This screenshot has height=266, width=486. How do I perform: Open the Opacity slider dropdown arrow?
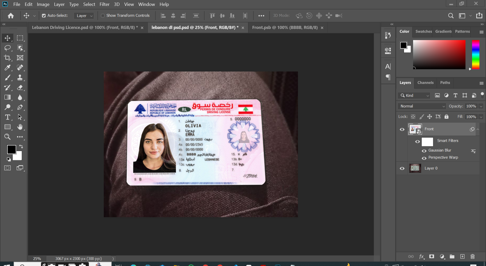[x=481, y=106]
